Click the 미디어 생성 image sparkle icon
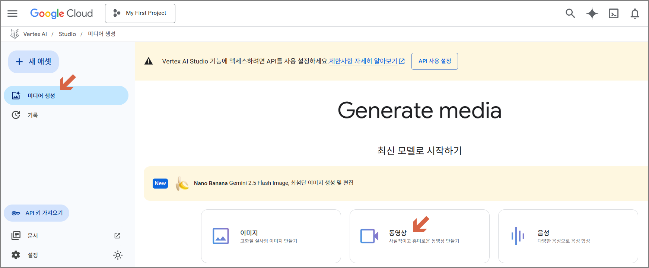Image resolution: width=649 pixels, height=268 pixels. tap(16, 95)
